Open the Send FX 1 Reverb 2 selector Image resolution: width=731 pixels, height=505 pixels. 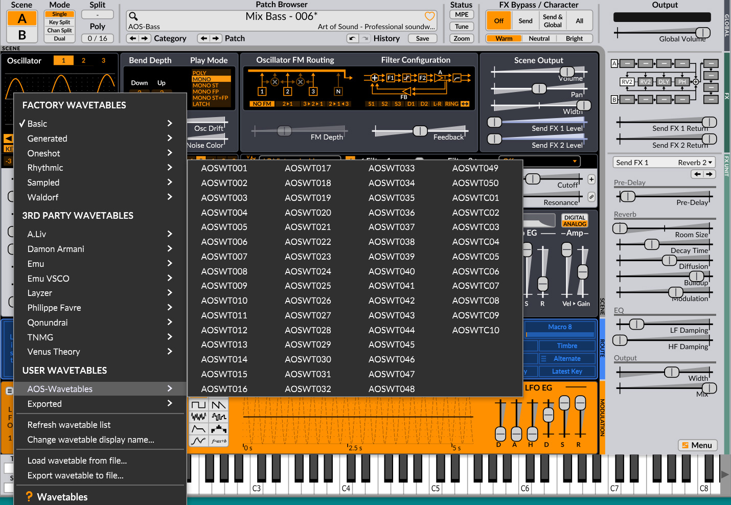pyautogui.click(x=663, y=162)
